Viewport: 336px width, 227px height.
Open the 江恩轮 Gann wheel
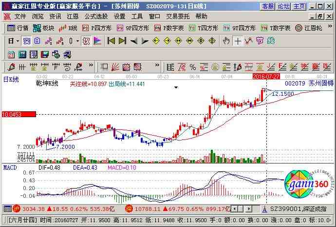click(x=309, y=28)
